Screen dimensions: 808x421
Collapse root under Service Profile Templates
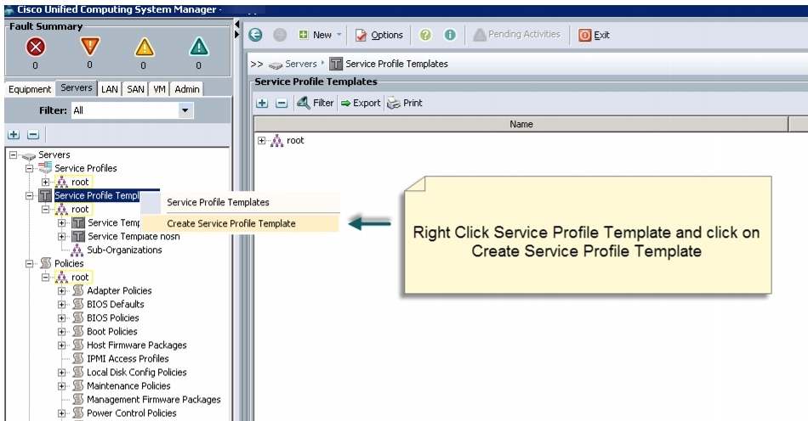click(x=45, y=209)
